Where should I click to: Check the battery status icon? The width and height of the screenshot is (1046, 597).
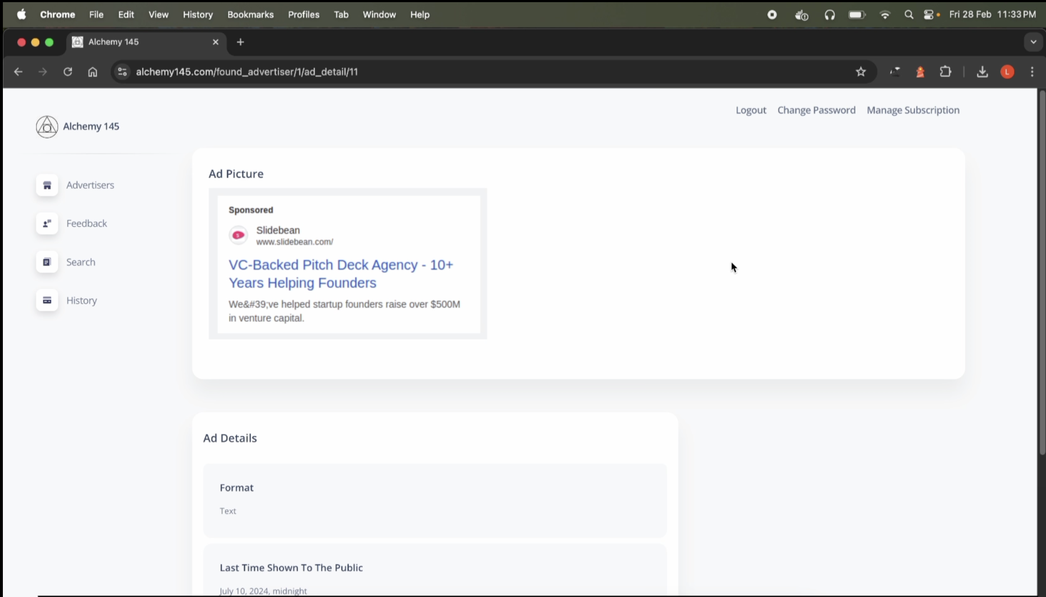point(857,15)
